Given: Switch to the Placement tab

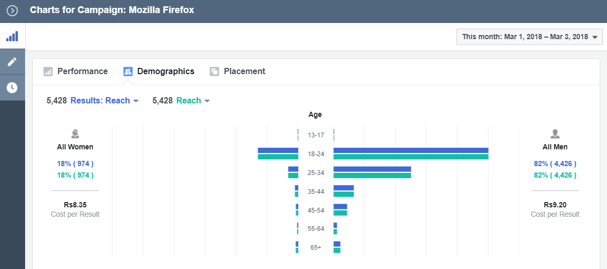Looking at the screenshot, I should pos(244,72).
